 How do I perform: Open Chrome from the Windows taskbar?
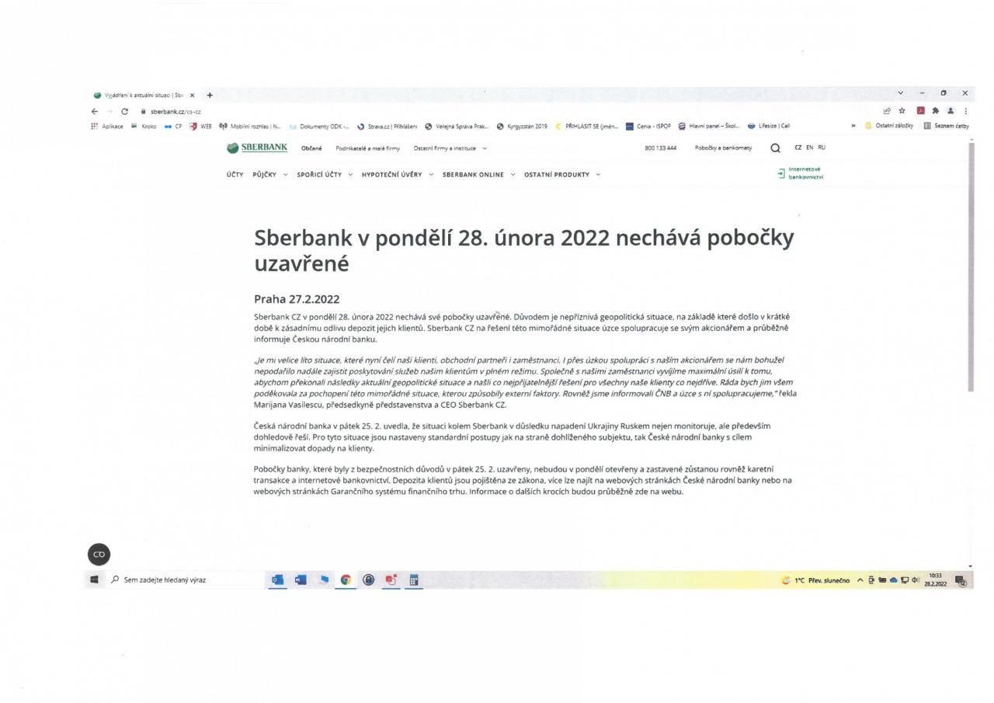tap(346, 579)
